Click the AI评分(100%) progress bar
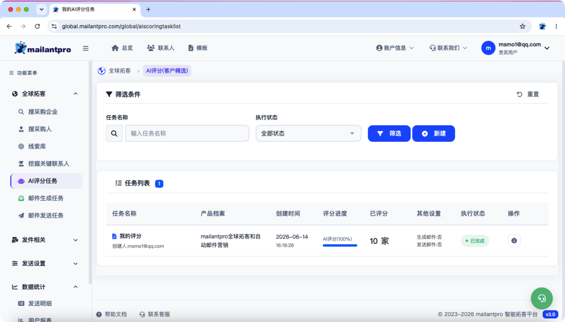 pos(340,245)
